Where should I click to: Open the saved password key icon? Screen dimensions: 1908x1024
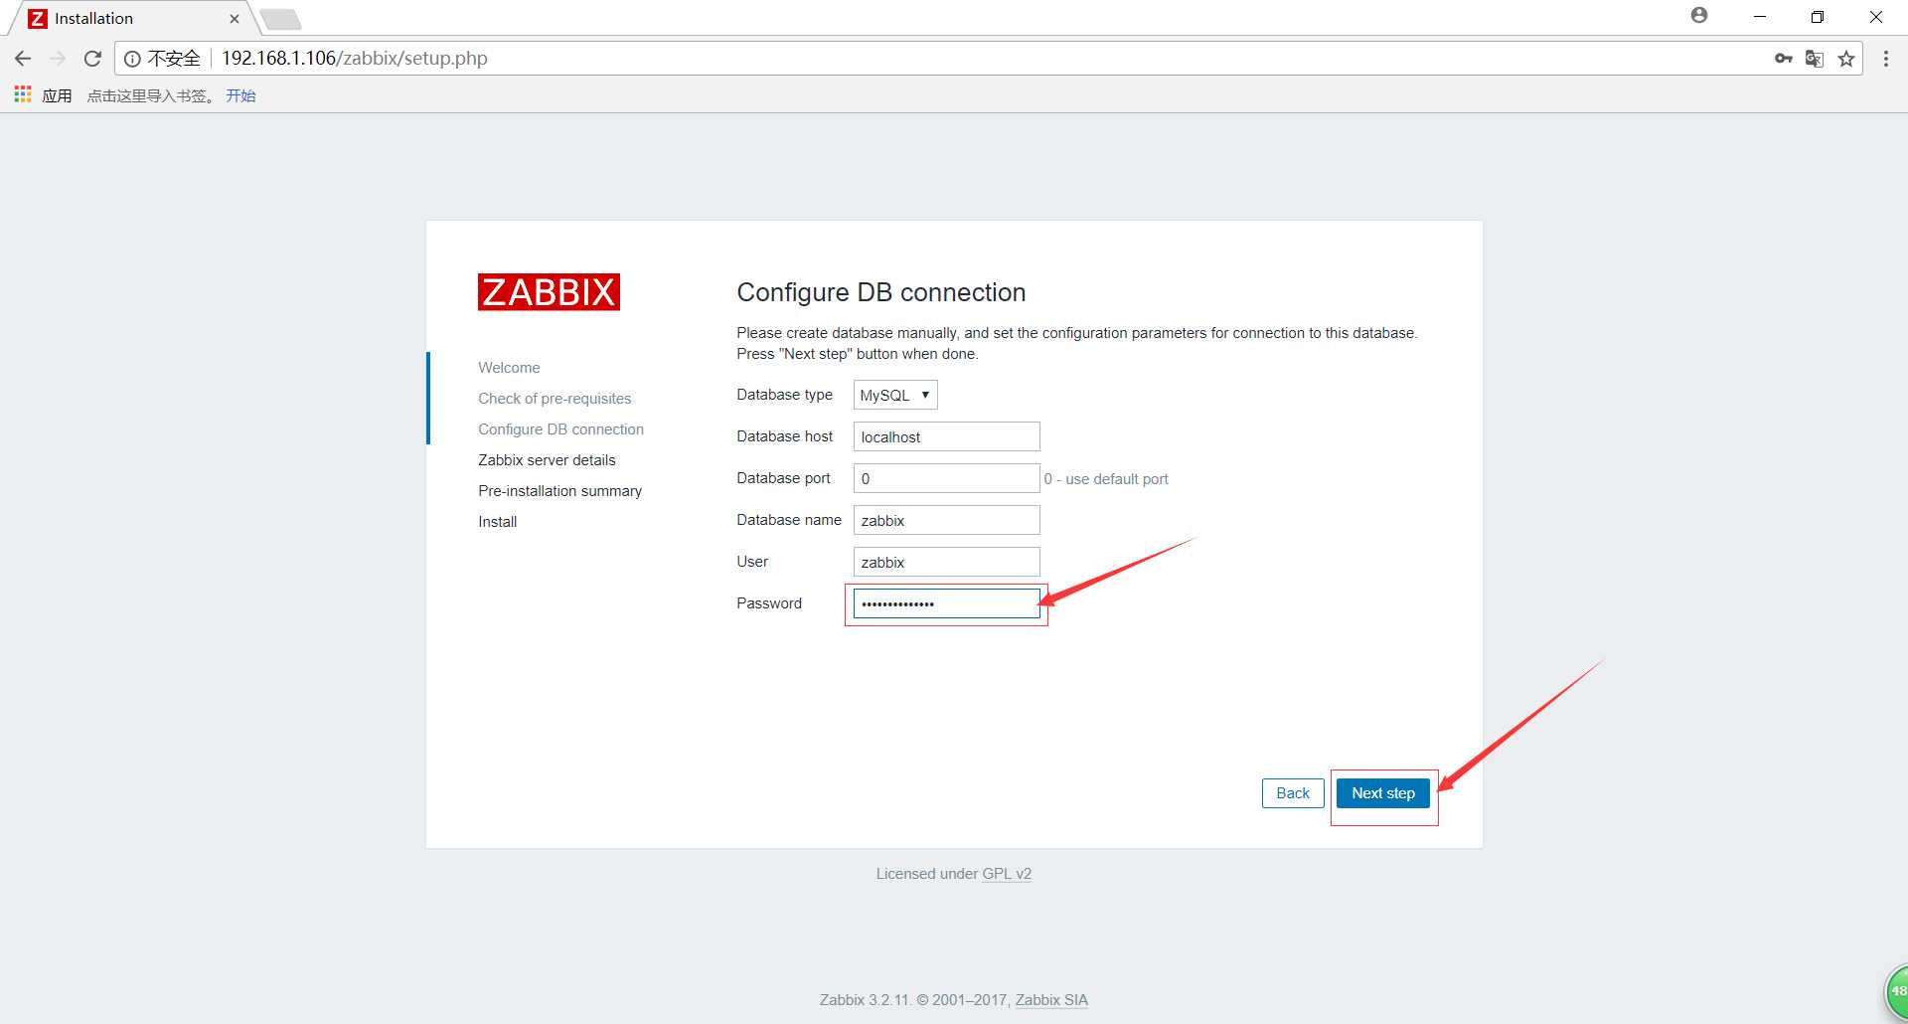(x=1784, y=59)
